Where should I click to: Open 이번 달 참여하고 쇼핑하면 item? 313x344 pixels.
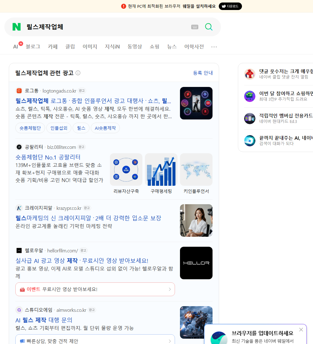[279, 96]
